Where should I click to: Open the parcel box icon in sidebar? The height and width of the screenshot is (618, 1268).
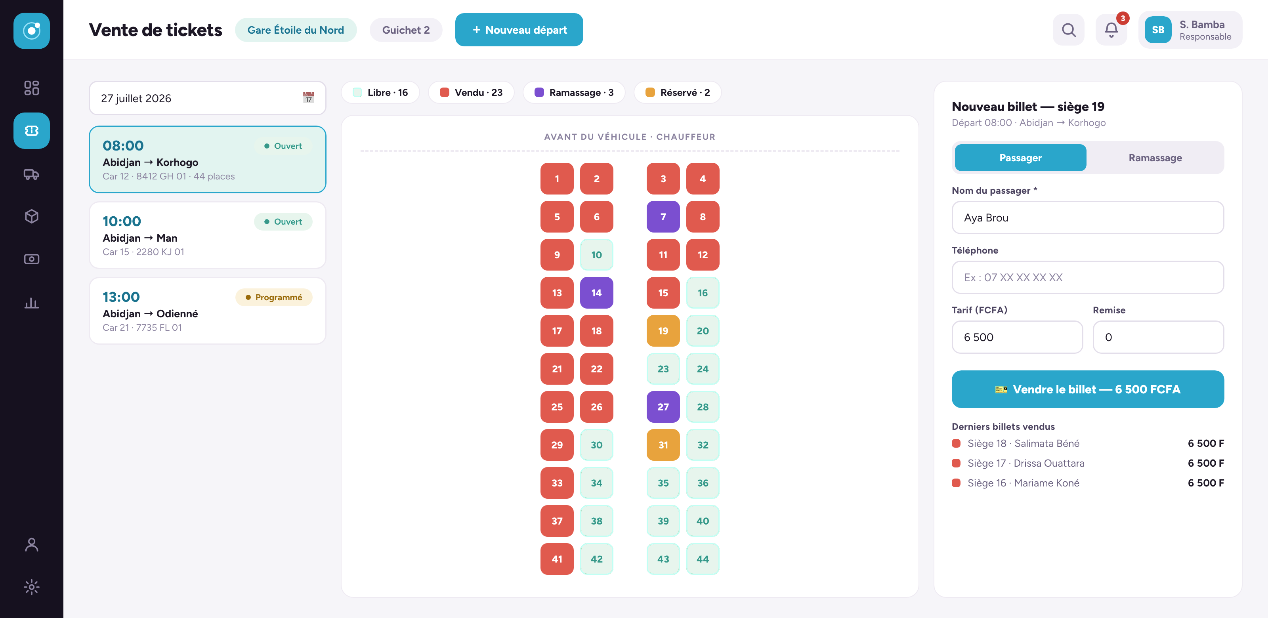click(32, 216)
